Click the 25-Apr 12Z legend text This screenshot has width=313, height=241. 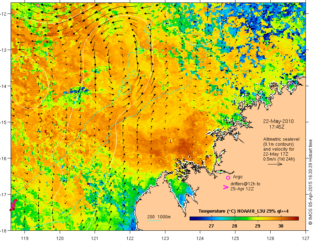(242, 189)
